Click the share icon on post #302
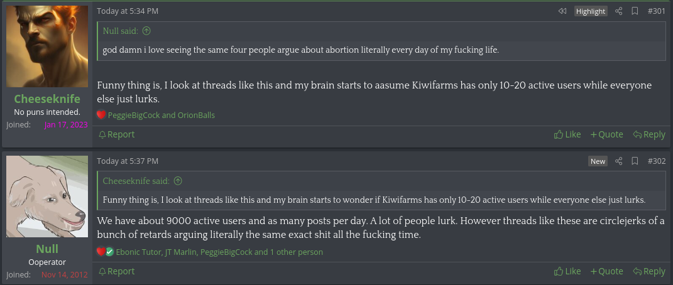The image size is (673, 285). [618, 161]
